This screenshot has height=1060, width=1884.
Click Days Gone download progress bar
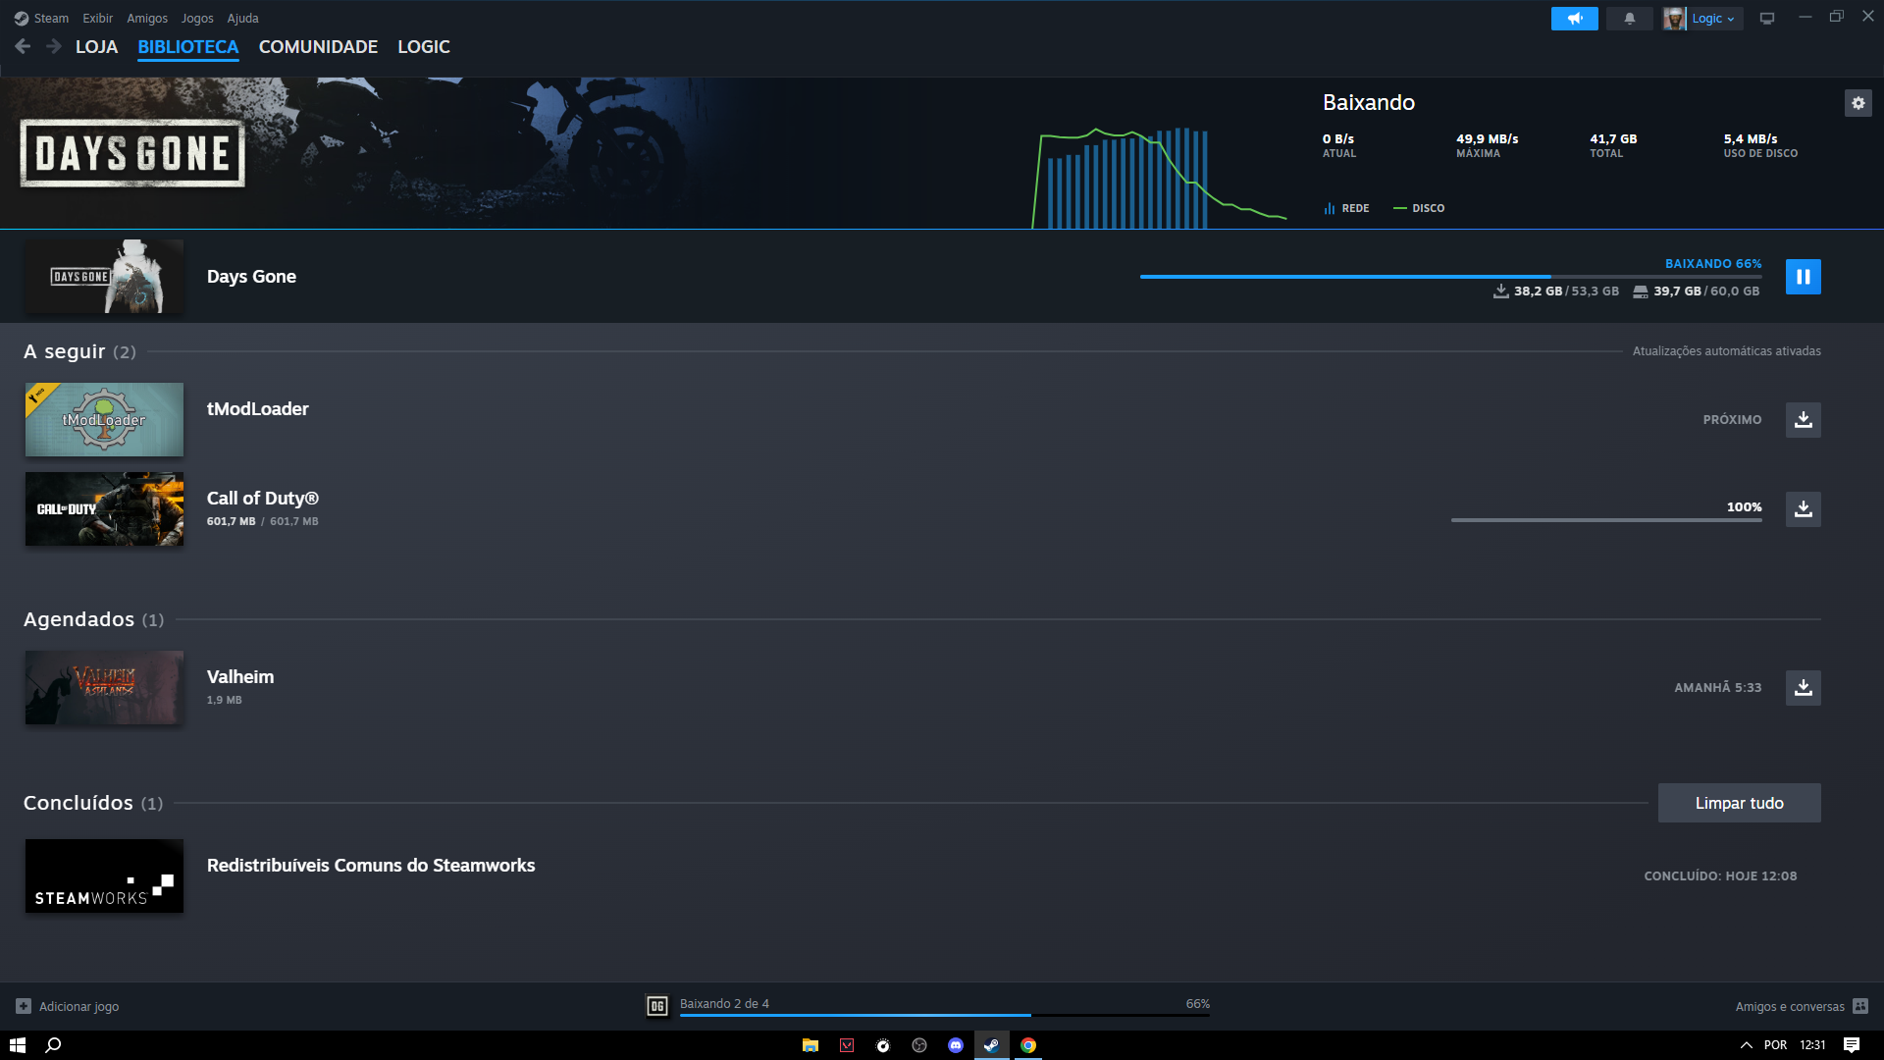click(x=1450, y=277)
